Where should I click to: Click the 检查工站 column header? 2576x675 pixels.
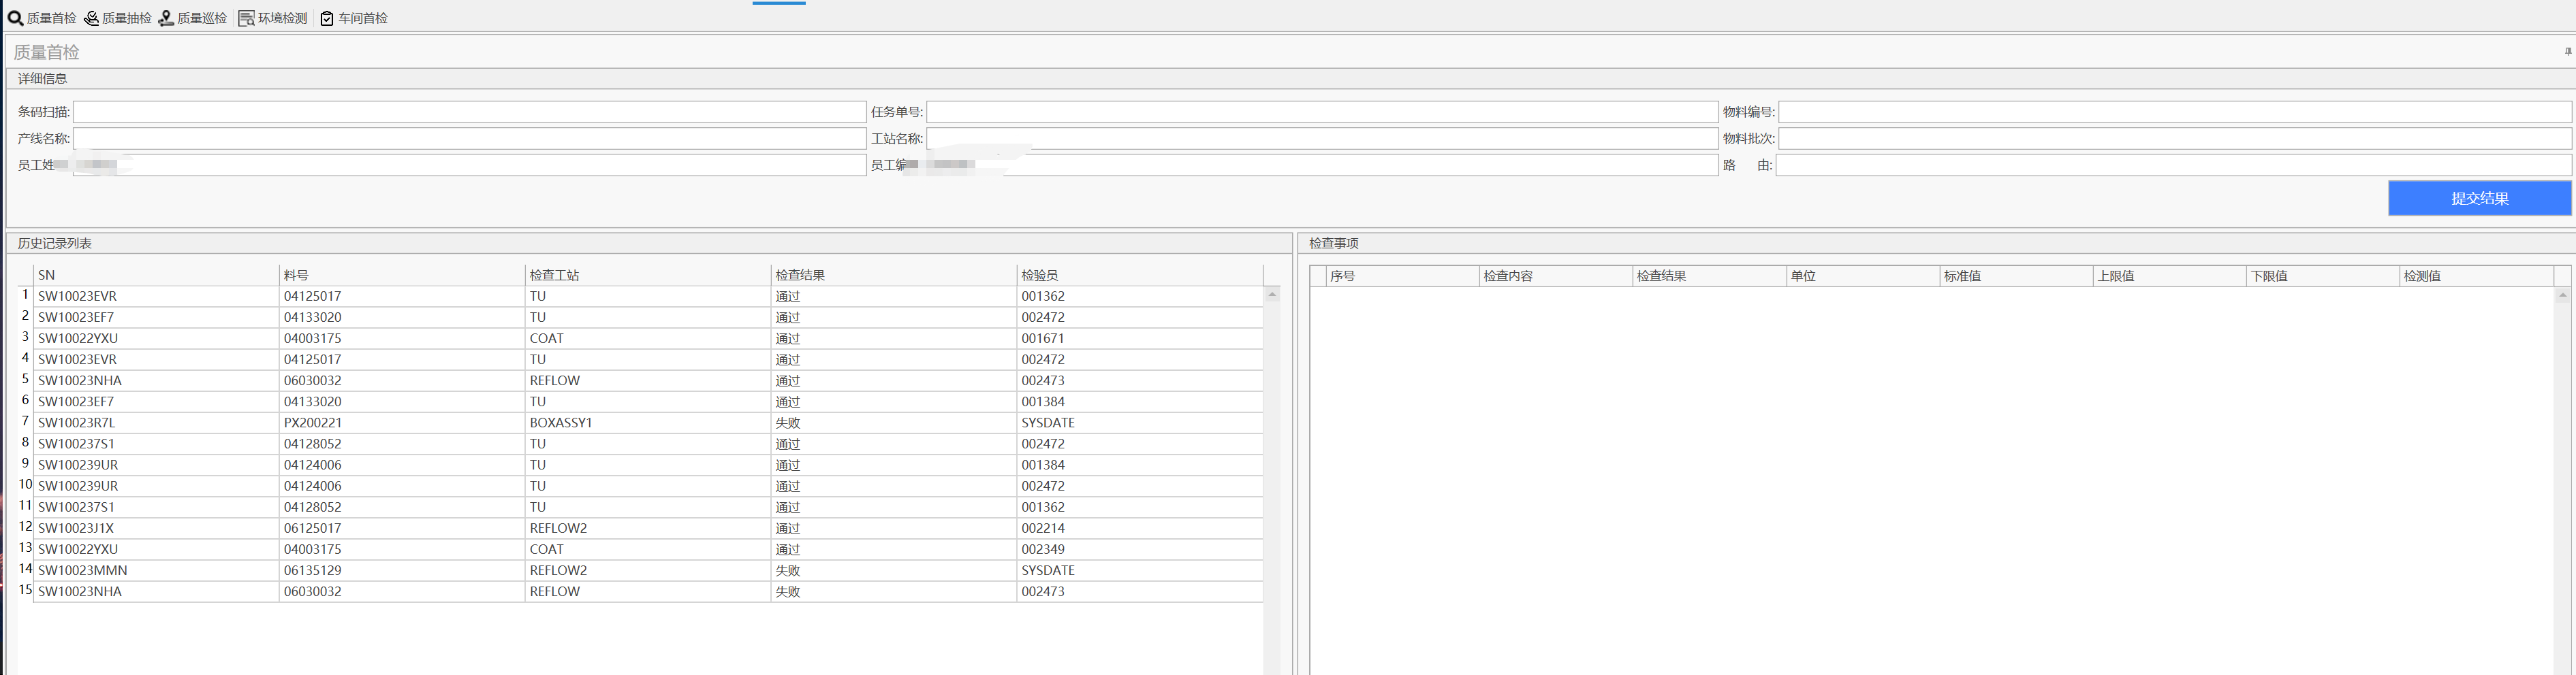tap(648, 275)
